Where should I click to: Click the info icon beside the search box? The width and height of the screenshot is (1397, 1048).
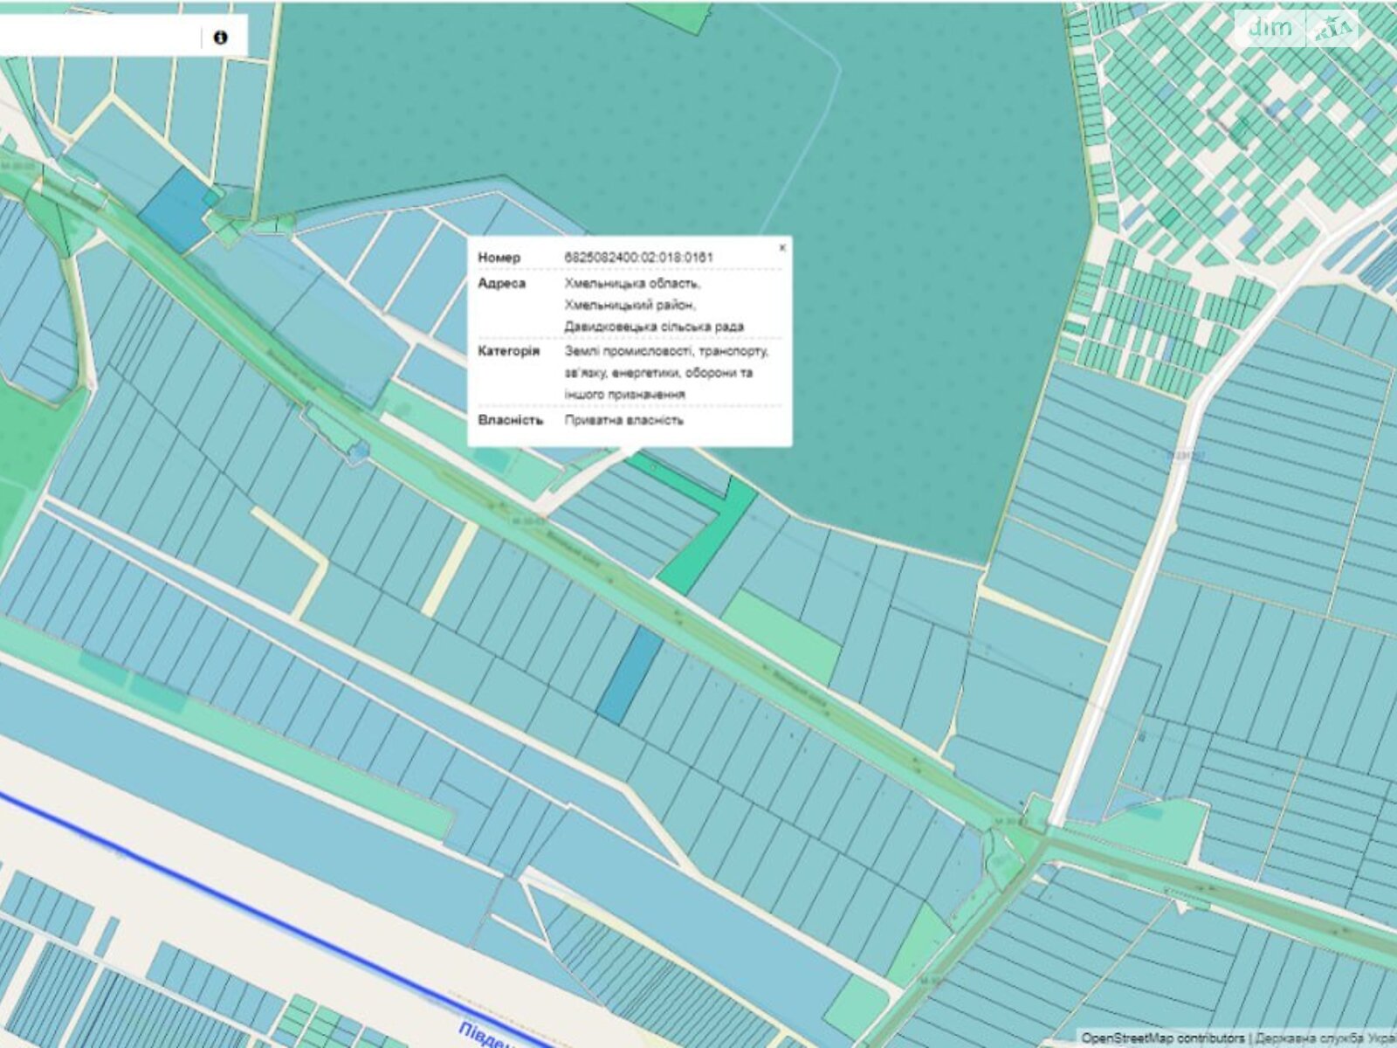click(220, 38)
